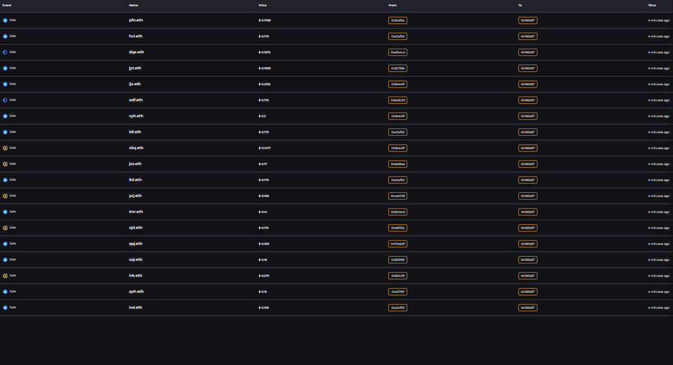Click the Name column header
Screen dimensions: 673x365
[133, 5]
